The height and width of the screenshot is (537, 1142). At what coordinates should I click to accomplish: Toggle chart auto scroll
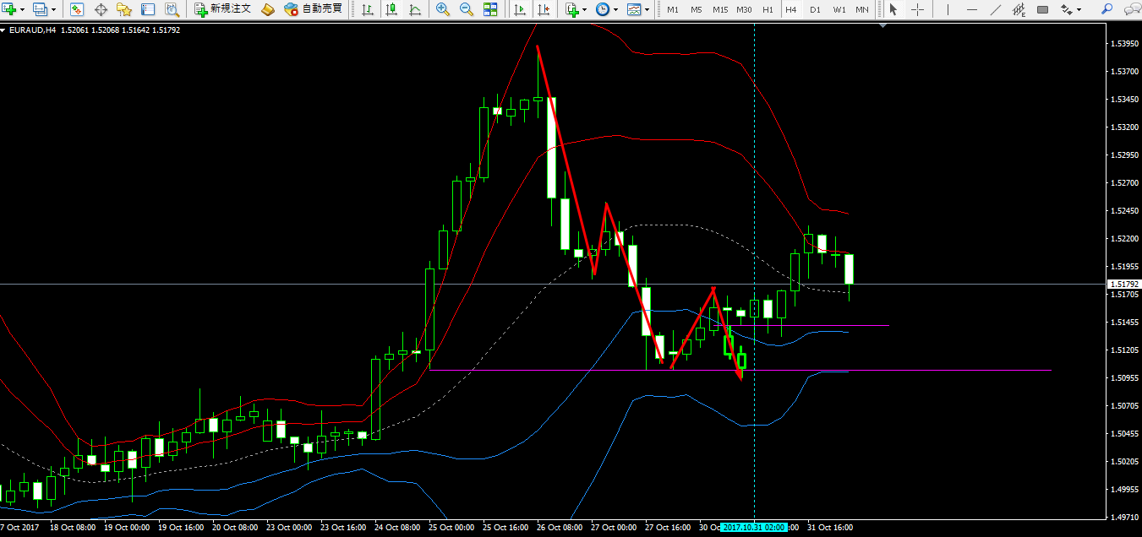[x=520, y=10]
